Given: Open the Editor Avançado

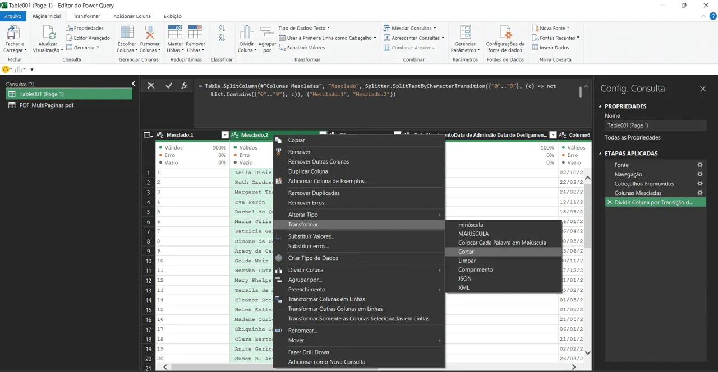Looking at the screenshot, I should (88, 38).
